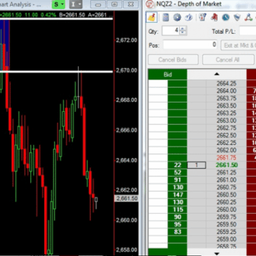Click bid size 115 at 2660.00

click(x=177, y=209)
